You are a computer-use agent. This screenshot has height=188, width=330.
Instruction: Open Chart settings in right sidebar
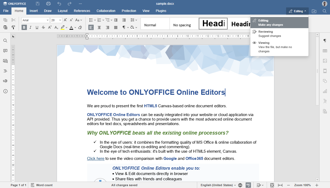tap(325, 91)
